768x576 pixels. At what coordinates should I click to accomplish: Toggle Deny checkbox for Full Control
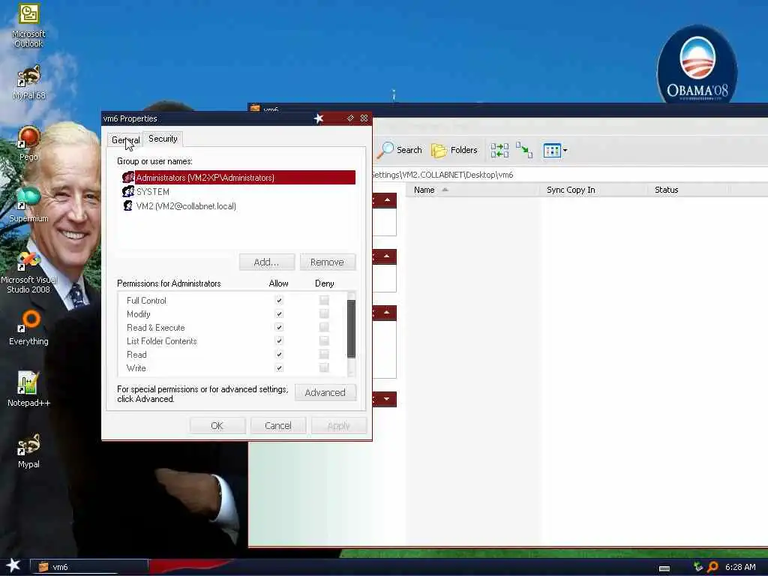324,300
